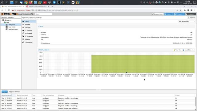Open Chrome three-dot menu
Viewport: 197px width, 111px height.
pyautogui.click(x=195, y=10)
